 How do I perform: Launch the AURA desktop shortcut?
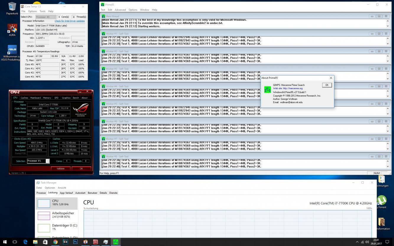point(12,30)
